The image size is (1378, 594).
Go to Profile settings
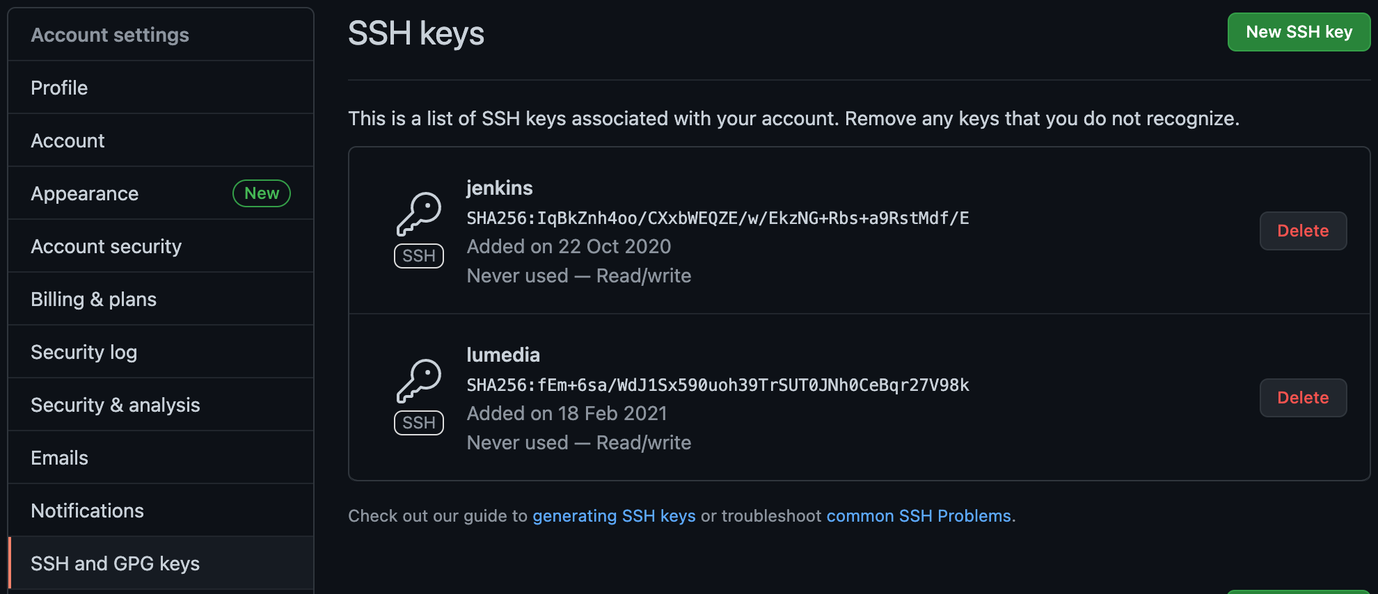[x=60, y=88]
